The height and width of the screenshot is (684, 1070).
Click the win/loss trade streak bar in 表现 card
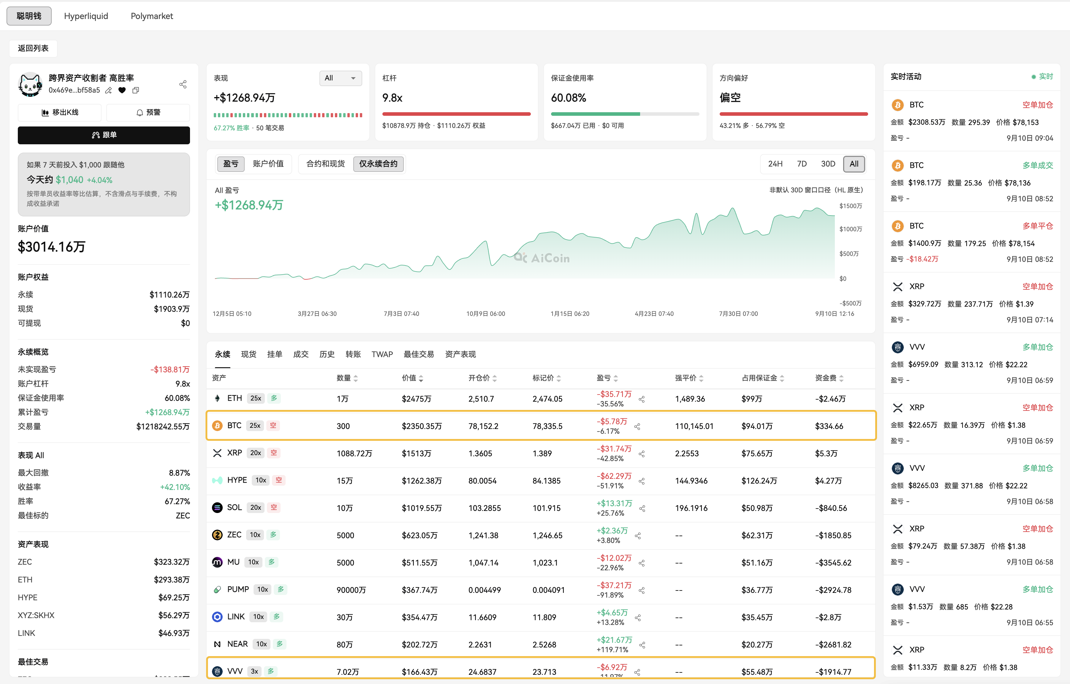click(x=288, y=115)
